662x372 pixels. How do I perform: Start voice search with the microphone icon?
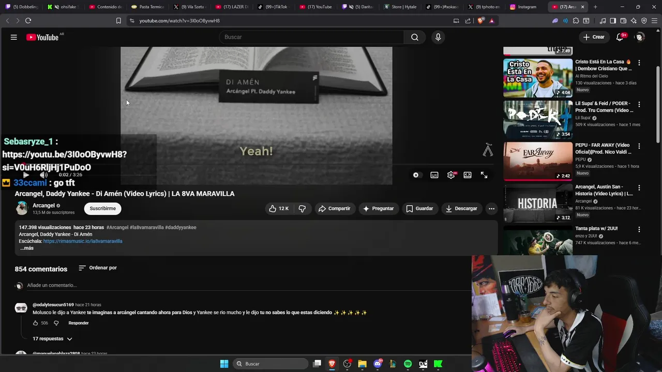click(x=438, y=37)
